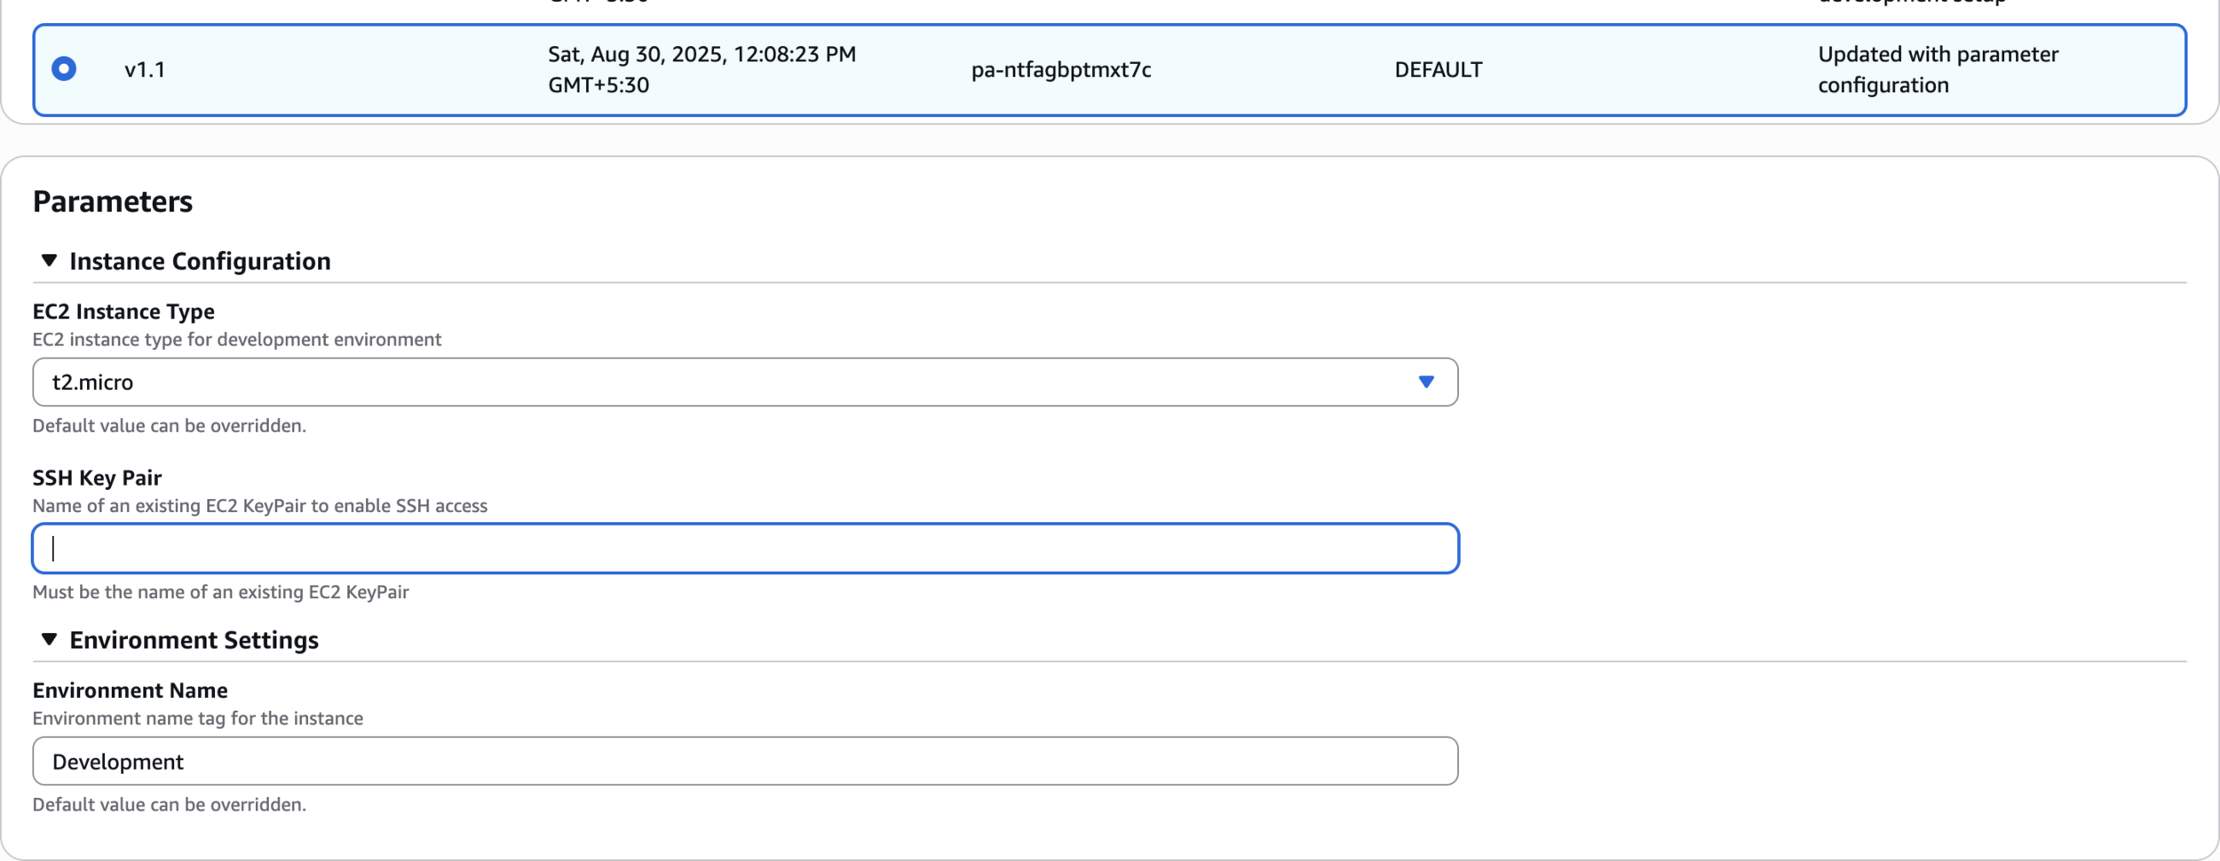Click the Environment Name input field
The image size is (2220, 861).
click(x=745, y=761)
